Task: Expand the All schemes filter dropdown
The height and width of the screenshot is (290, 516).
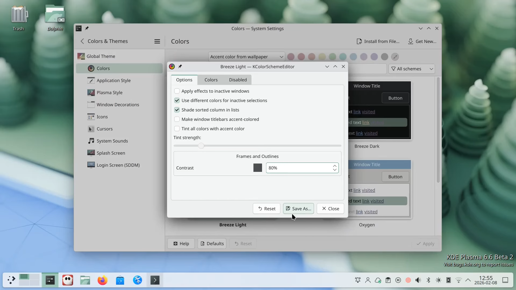Action: click(x=411, y=69)
